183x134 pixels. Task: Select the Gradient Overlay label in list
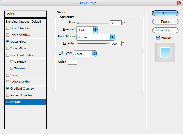[x=22, y=89]
